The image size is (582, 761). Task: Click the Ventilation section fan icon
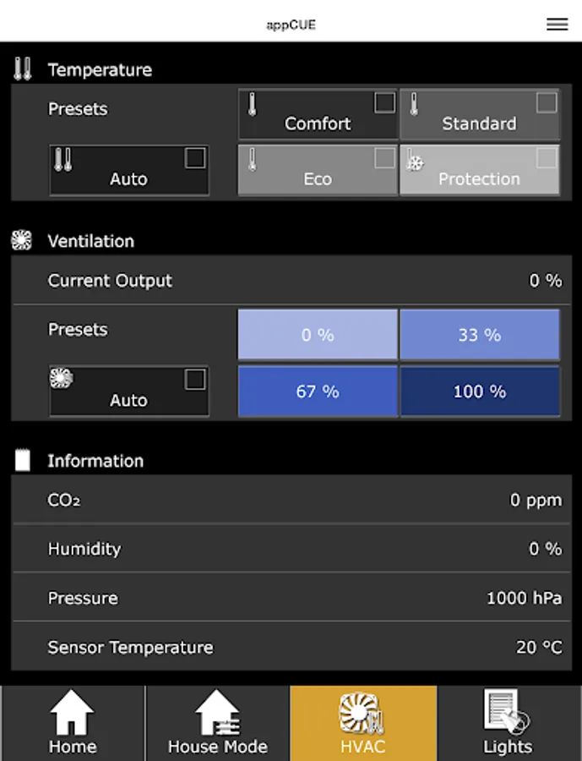click(22, 241)
